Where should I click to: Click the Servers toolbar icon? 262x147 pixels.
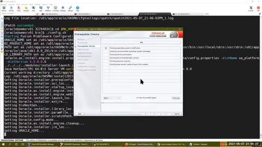11,9
